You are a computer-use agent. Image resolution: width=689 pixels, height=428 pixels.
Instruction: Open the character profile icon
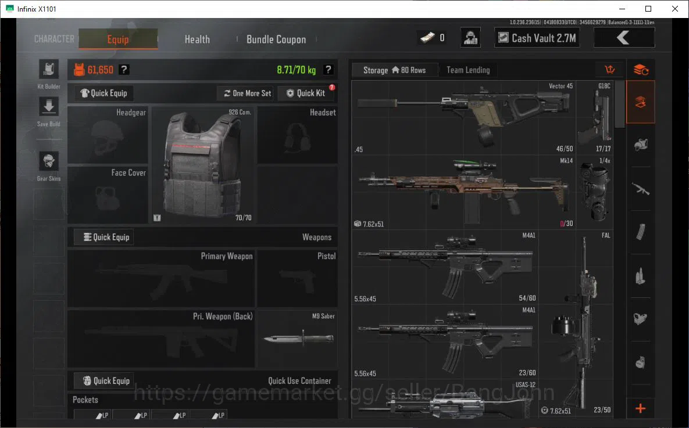tap(470, 38)
